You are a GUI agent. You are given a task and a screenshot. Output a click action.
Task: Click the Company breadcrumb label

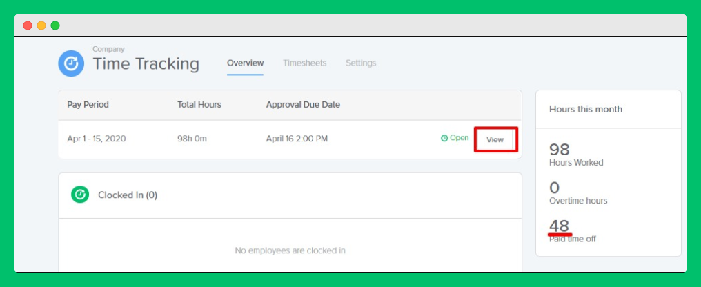click(108, 49)
